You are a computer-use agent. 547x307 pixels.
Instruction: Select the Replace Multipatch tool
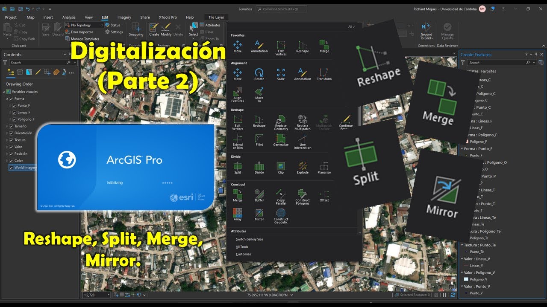coord(303,122)
